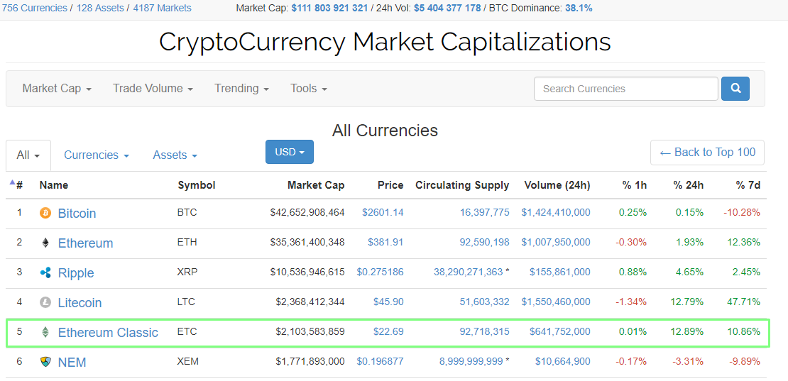Switch to the Assets tab

click(175, 155)
